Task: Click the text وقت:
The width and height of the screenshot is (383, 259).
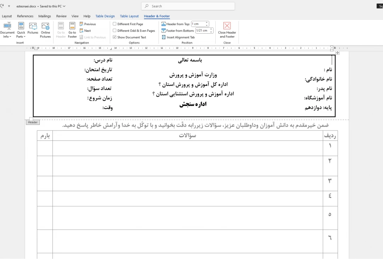Action: pos(107,108)
